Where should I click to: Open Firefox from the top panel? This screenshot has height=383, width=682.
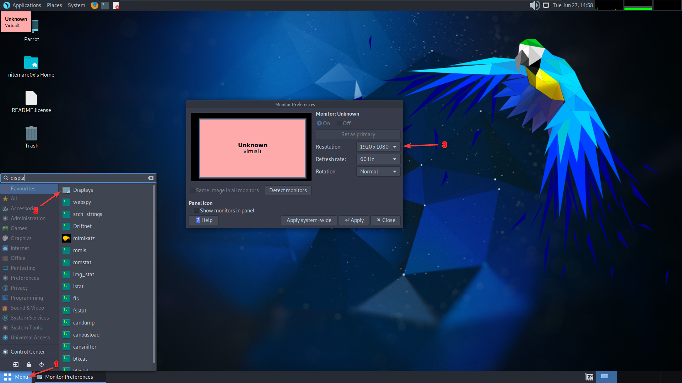tap(94, 5)
